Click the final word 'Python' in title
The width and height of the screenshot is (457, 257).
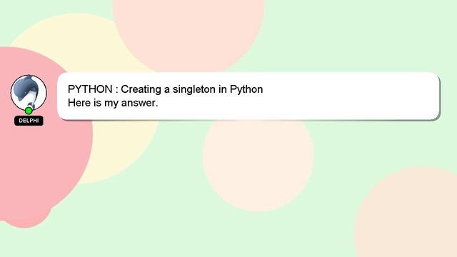tap(246, 89)
